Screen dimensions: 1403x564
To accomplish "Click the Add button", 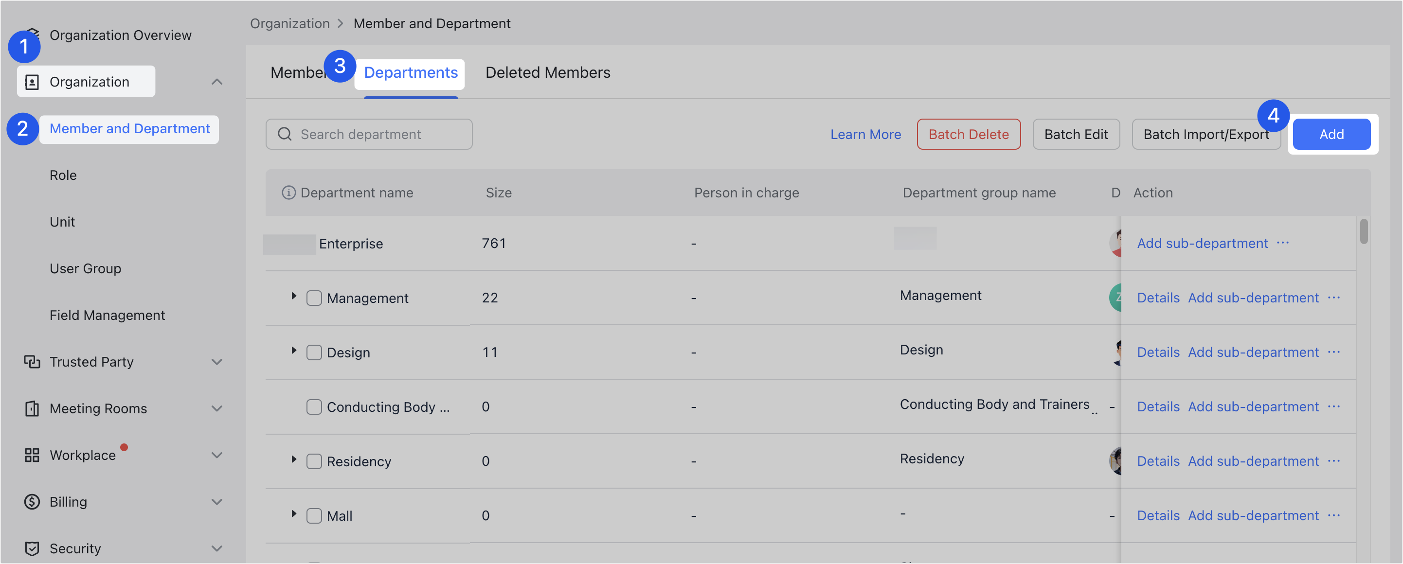I will pyautogui.click(x=1331, y=134).
